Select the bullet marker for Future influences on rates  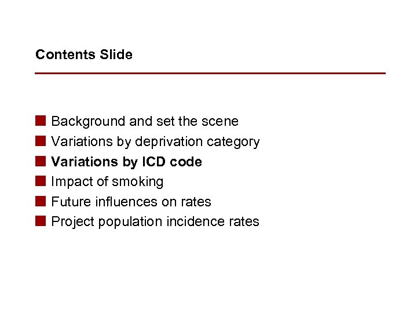coord(41,202)
